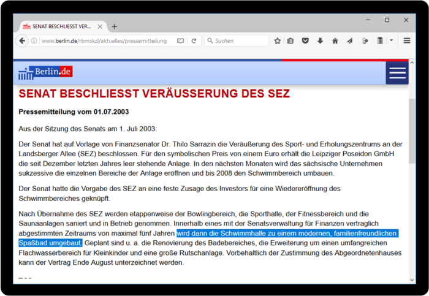Viewport: 429px width, 296px height.
Task: Open the Berlin.de site navigation menu
Action: pyautogui.click(x=397, y=73)
